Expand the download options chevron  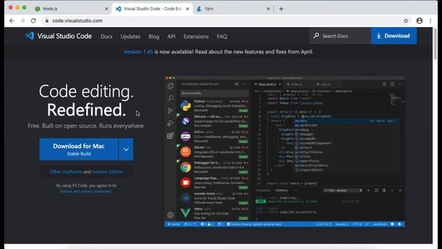pyautogui.click(x=126, y=149)
